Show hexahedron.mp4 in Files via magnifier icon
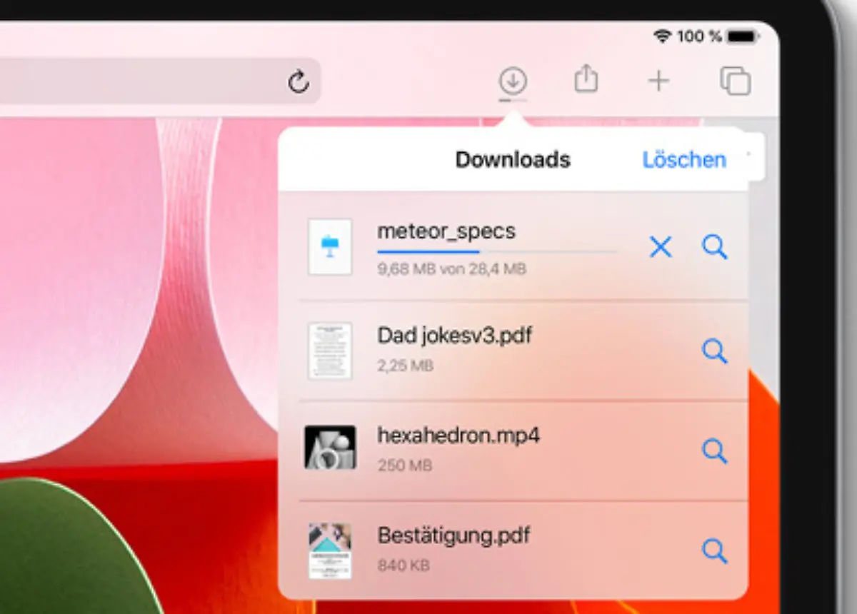Viewport: 857px width, 614px height. pyautogui.click(x=714, y=451)
